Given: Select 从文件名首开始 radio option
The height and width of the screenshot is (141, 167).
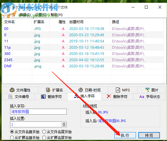Looking at the screenshot, I should tap(25, 132).
